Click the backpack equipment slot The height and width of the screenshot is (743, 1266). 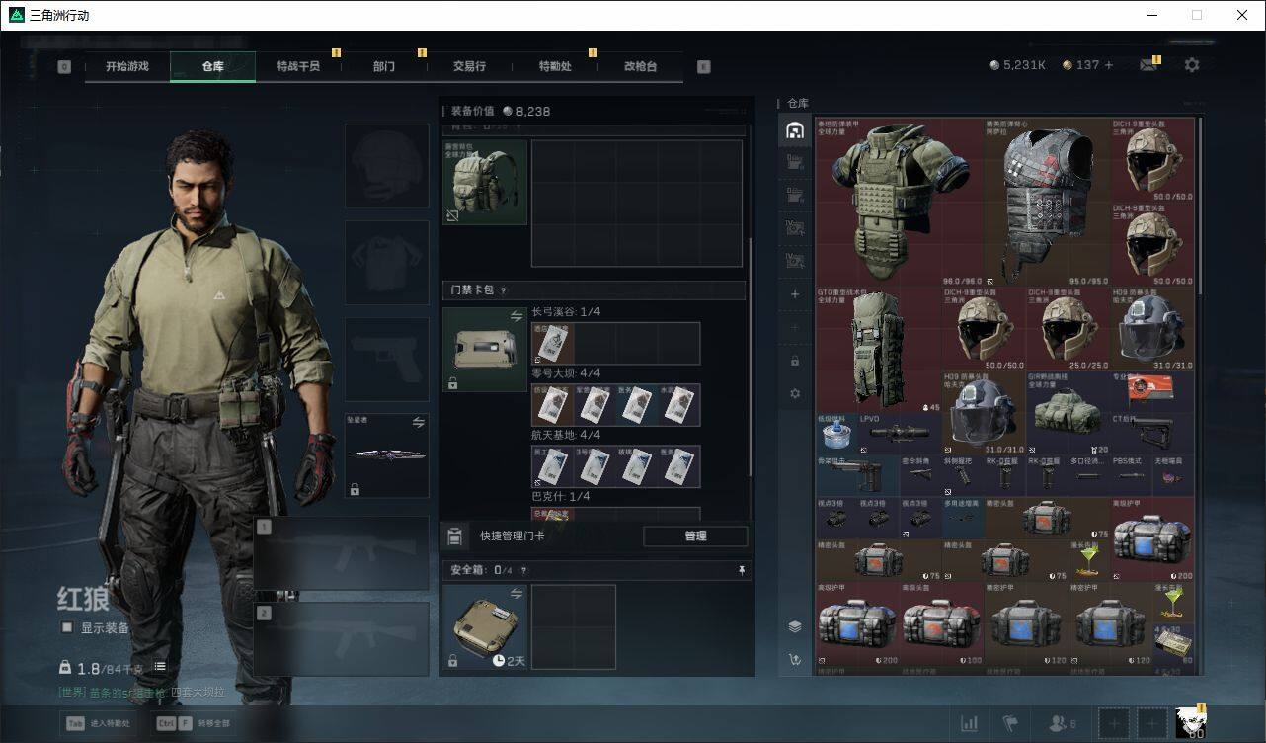click(485, 183)
